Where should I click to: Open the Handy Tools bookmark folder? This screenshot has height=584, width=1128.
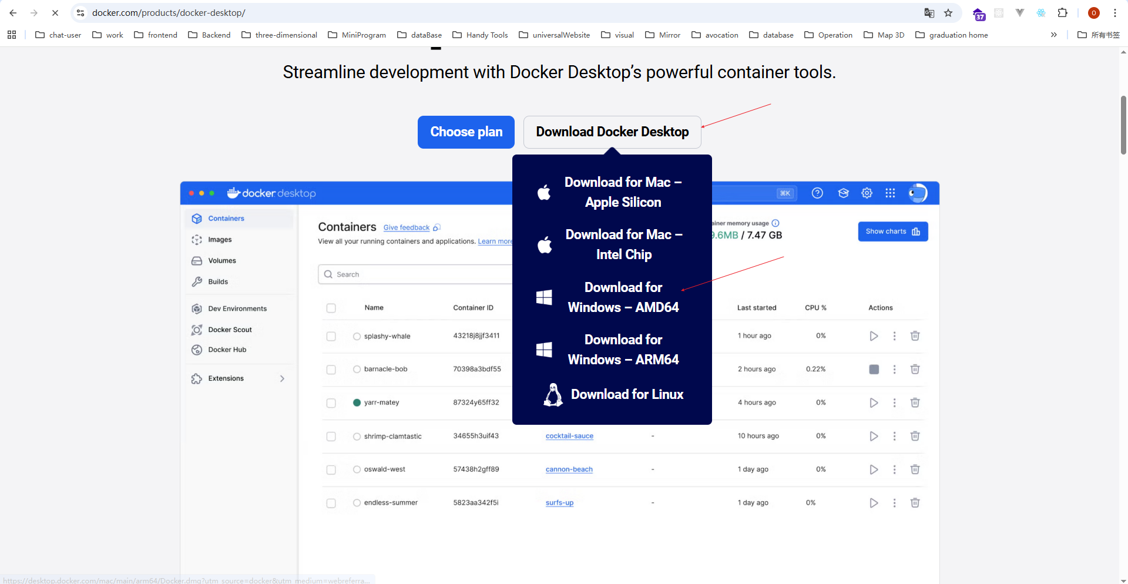[x=480, y=35]
